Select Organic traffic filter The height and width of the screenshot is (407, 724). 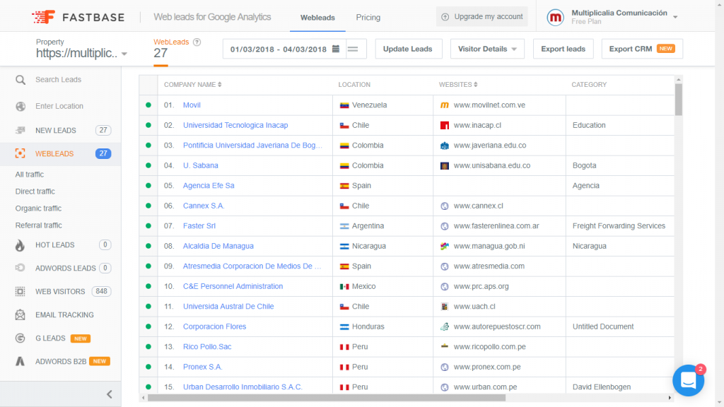tap(38, 208)
